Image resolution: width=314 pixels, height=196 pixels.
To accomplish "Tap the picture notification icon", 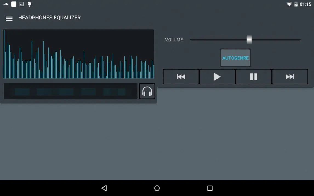I will [x=21, y=4].
